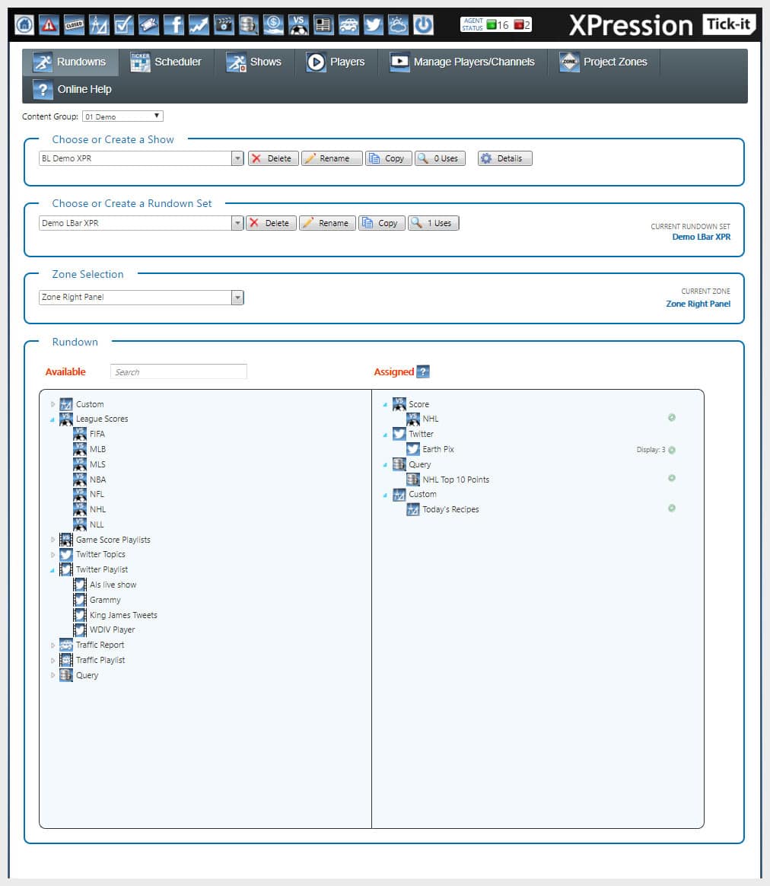Image resolution: width=770 pixels, height=886 pixels.
Task: Expand the Traffic Report node
Action: (x=52, y=645)
